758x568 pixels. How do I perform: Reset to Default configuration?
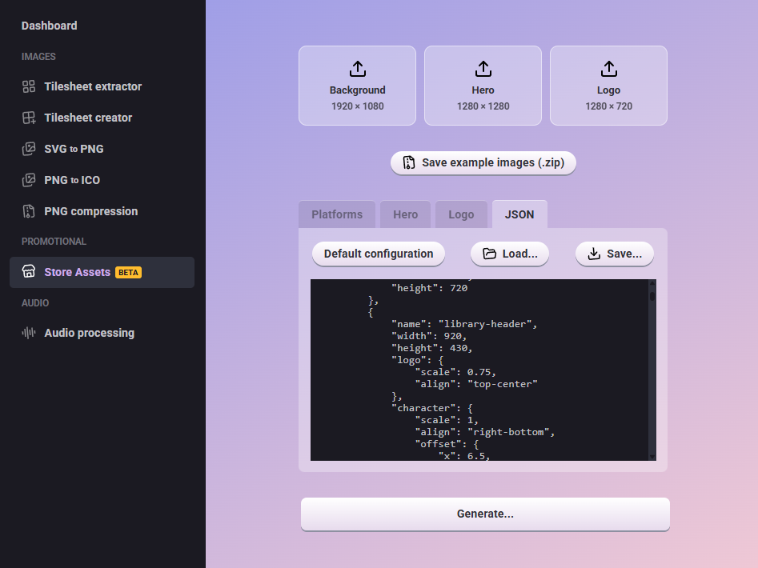point(379,254)
